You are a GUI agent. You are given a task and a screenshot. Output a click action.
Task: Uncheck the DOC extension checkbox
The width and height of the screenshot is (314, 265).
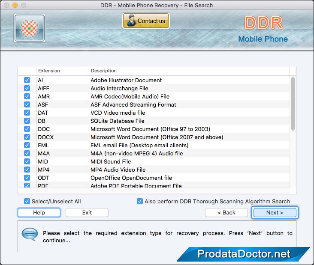tap(27, 129)
